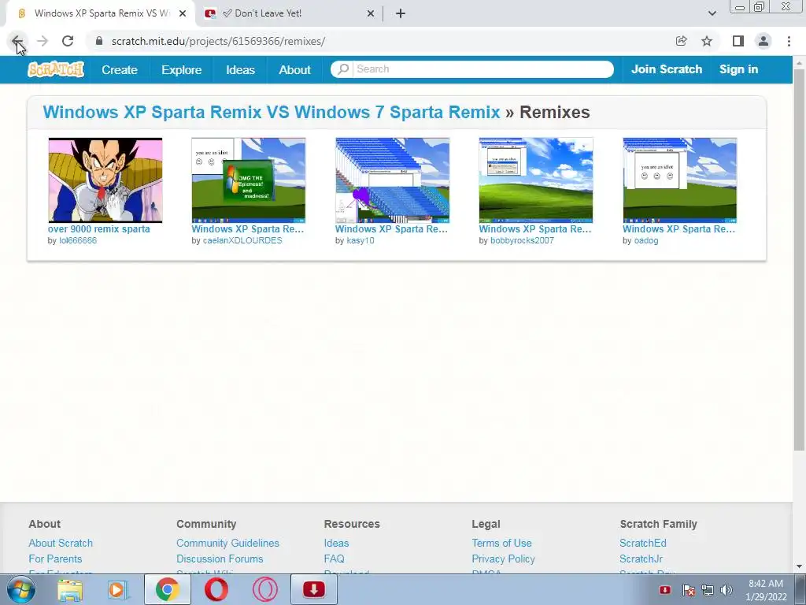Open the Chrome three-dot menu
806x605 pixels.
[789, 41]
